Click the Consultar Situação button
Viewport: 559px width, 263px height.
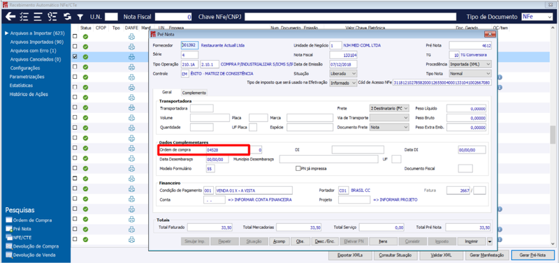tap(395, 255)
